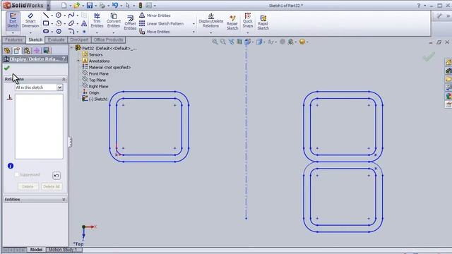This screenshot has width=452, height=254.
Task: Select the Ellipse sketch tool
Action: click(x=71, y=23)
